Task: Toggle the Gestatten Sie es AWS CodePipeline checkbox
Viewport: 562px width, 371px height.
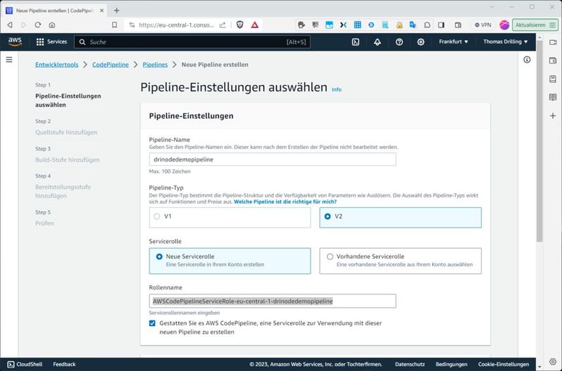Action: click(153, 323)
